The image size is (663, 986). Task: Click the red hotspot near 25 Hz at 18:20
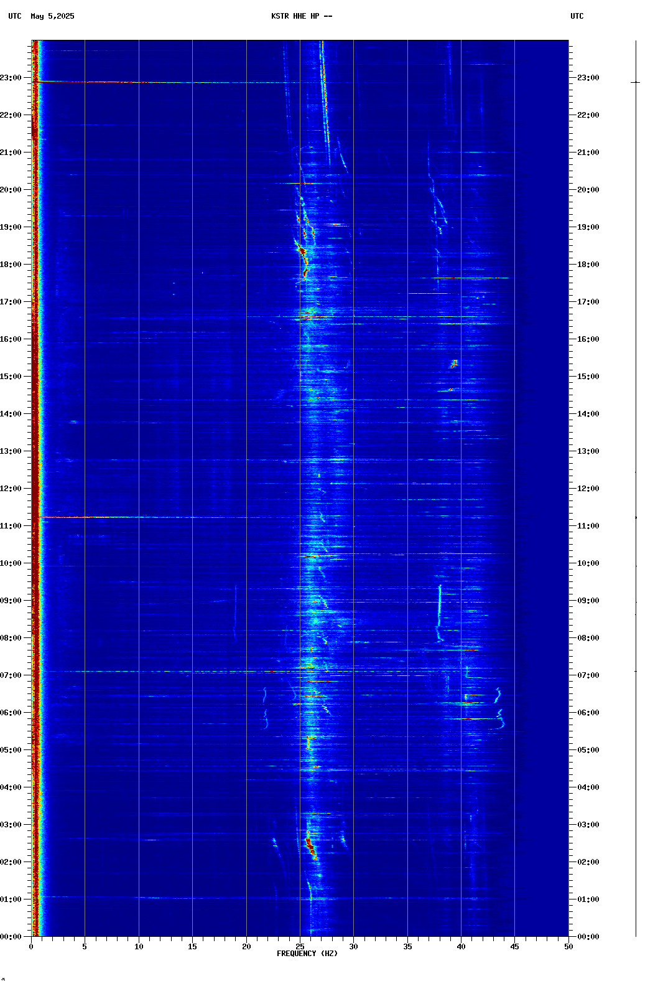302,251
